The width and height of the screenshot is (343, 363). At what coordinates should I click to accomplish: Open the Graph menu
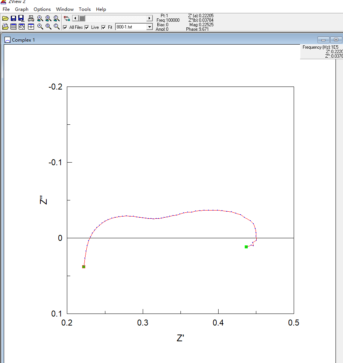click(22, 9)
